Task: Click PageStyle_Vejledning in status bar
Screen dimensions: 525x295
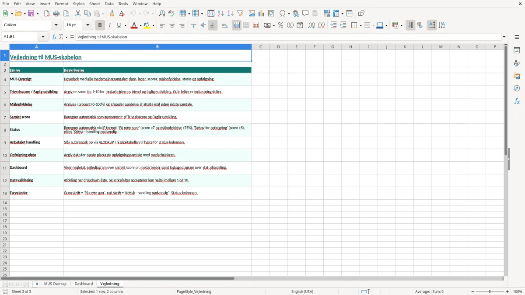Action: tap(194, 292)
